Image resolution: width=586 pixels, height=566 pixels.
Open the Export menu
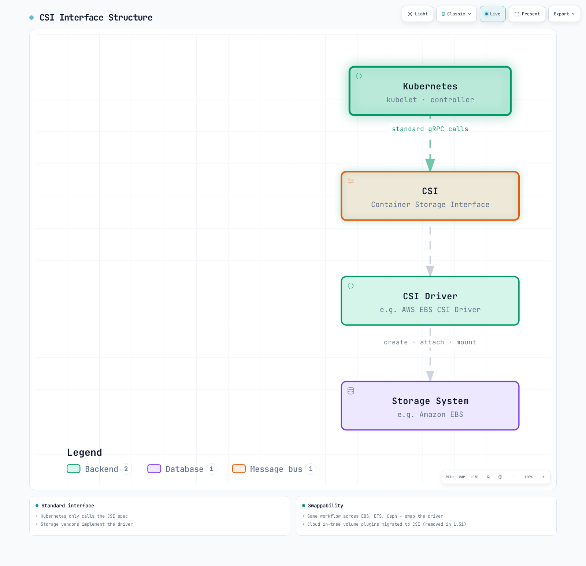pos(564,14)
